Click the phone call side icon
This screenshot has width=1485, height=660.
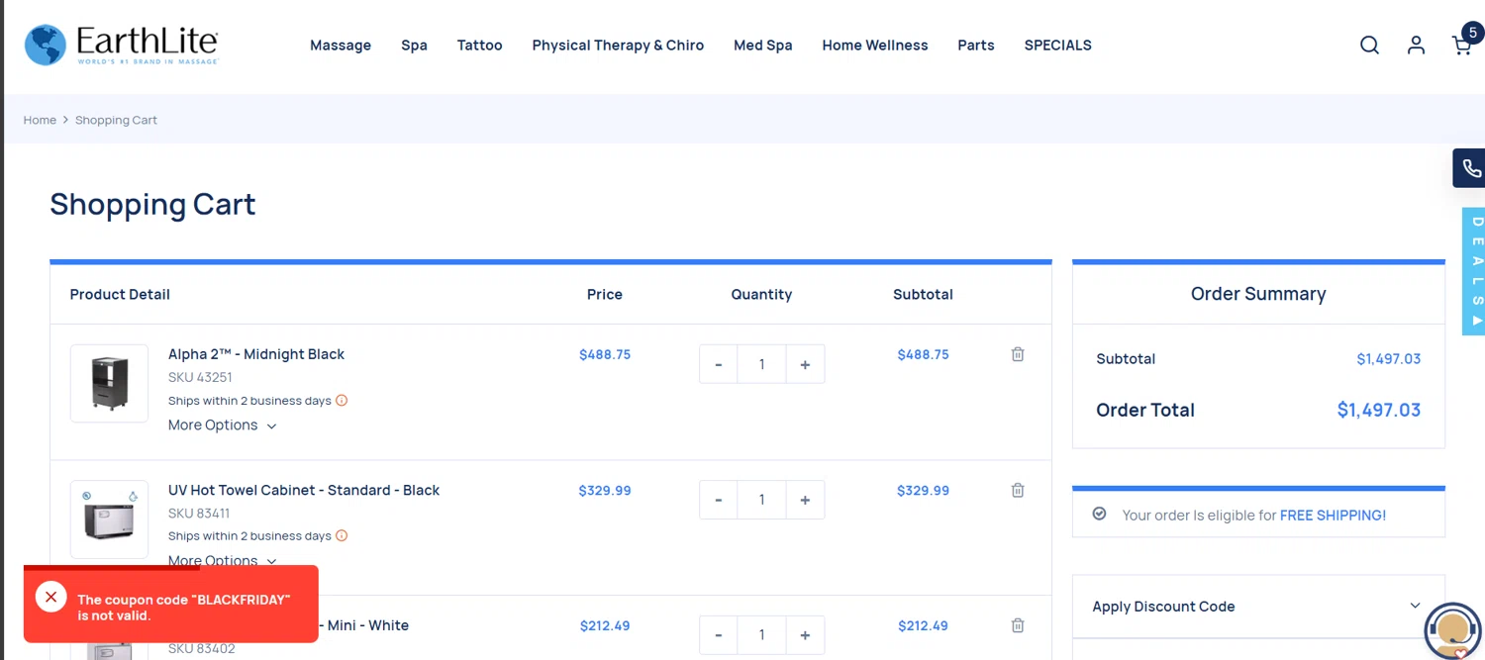click(x=1470, y=168)
